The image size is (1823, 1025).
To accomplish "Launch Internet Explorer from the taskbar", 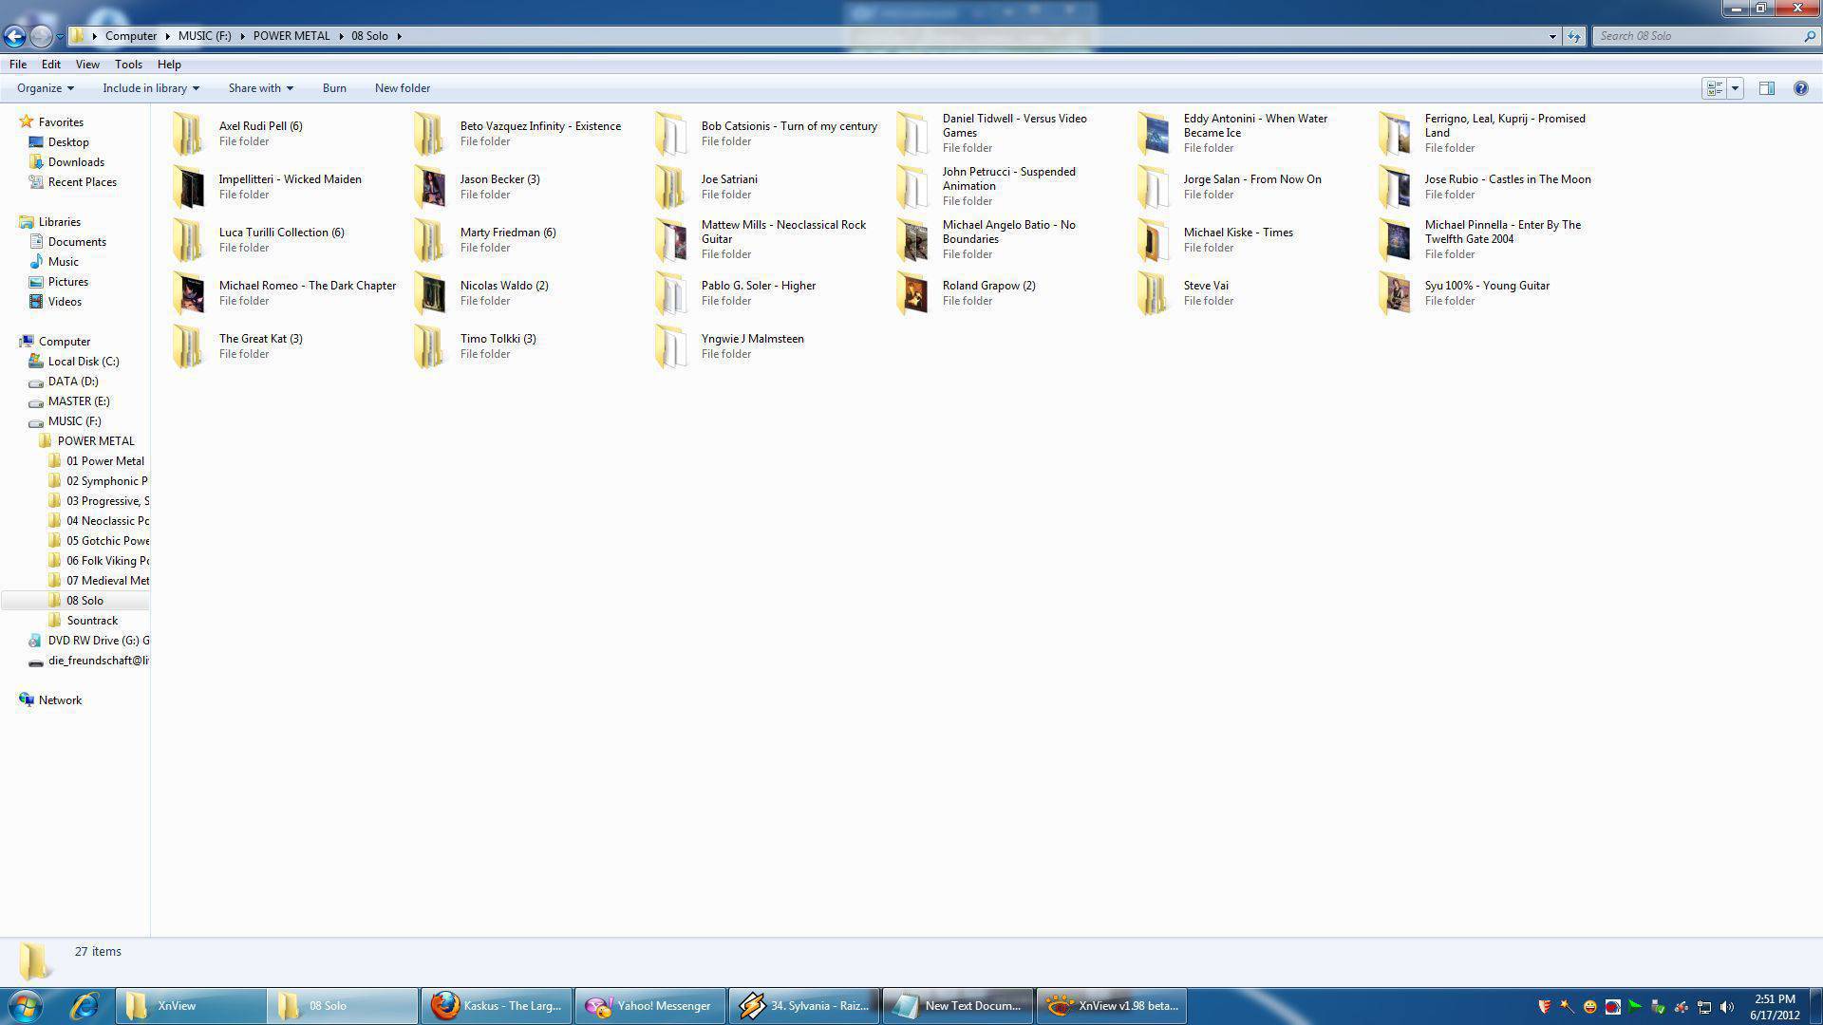I will coord(85,1006).
